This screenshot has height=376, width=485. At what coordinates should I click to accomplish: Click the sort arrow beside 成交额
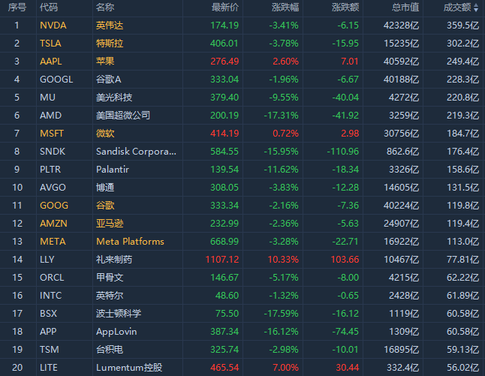[x=477, y=7]
